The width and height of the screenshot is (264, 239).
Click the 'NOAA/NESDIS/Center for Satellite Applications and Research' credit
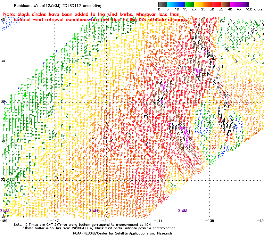click(122, 233)
